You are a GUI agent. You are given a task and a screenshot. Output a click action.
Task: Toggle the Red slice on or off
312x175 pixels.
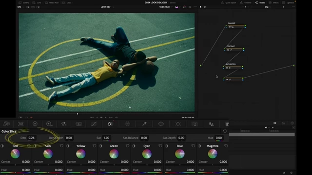[2, 146]
